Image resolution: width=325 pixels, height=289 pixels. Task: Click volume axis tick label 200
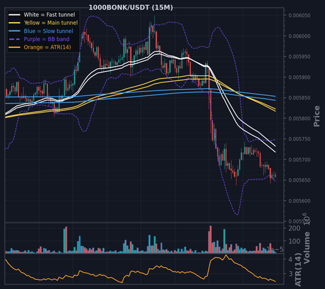(x=294, y=228)
